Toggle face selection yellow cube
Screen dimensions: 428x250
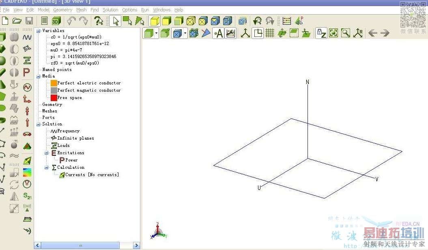coord(167,21)
